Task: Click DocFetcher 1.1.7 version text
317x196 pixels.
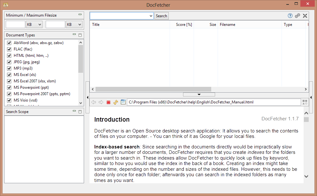Action: click(x=280, y=119)
